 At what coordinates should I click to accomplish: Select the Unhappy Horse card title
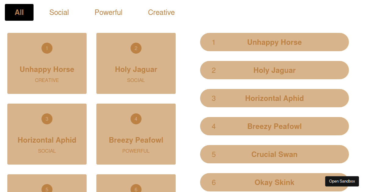[x=47, y=69]
